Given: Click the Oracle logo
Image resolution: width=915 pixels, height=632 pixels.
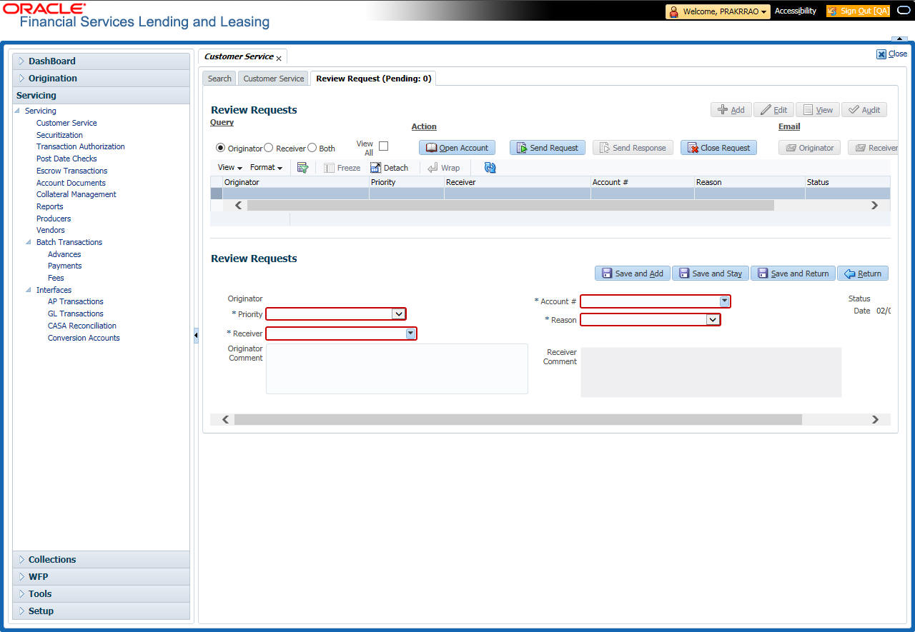Looking at the screenshot, I should [x=44, y=8].
